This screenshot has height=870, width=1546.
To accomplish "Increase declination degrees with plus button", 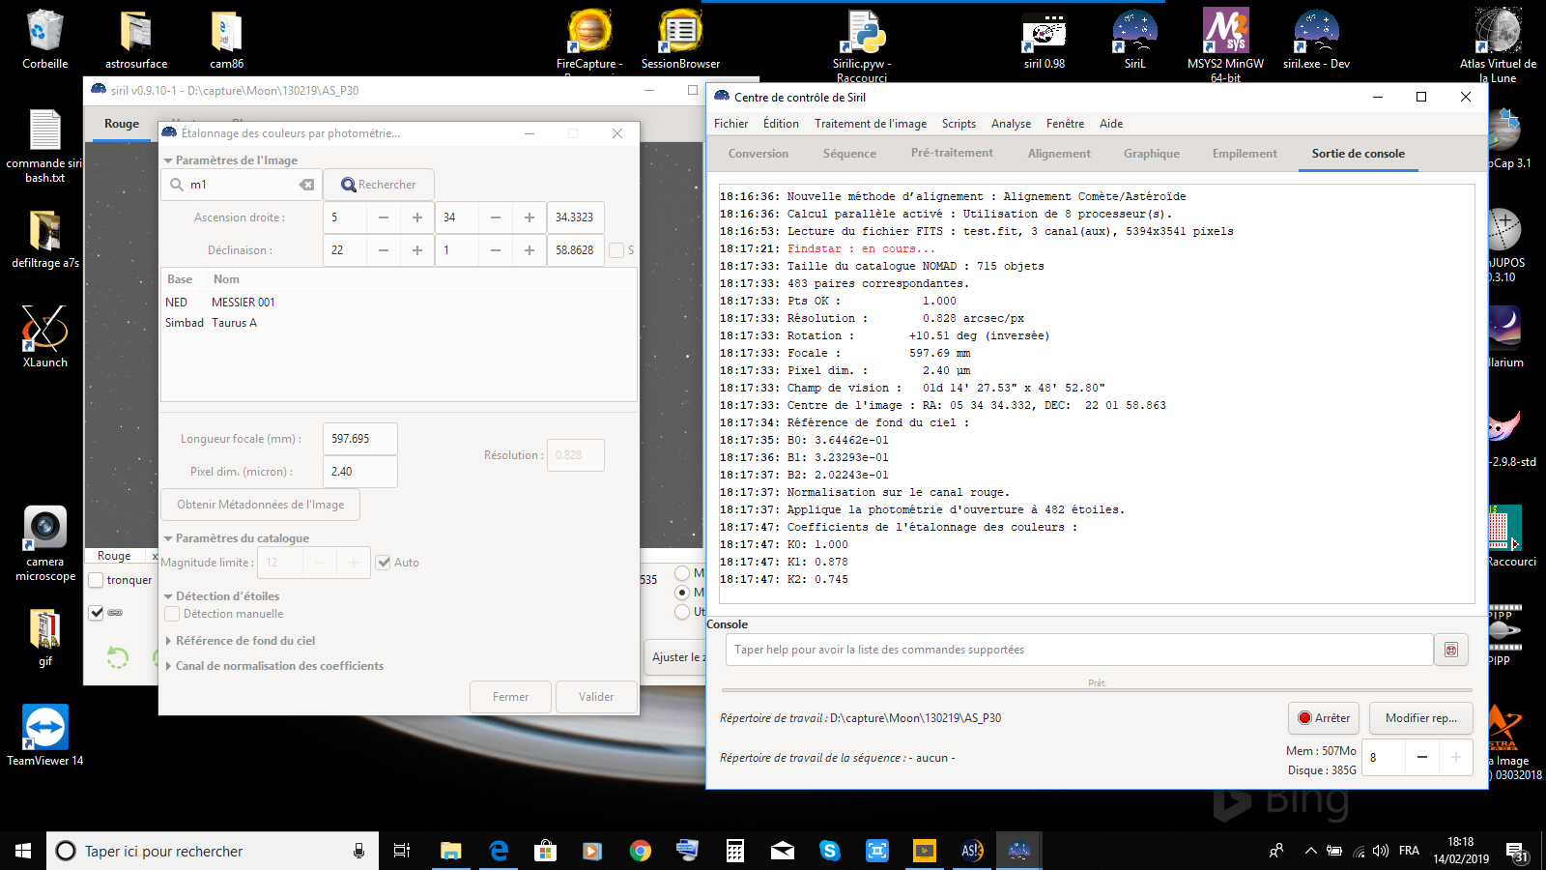I will click(417, 250).
